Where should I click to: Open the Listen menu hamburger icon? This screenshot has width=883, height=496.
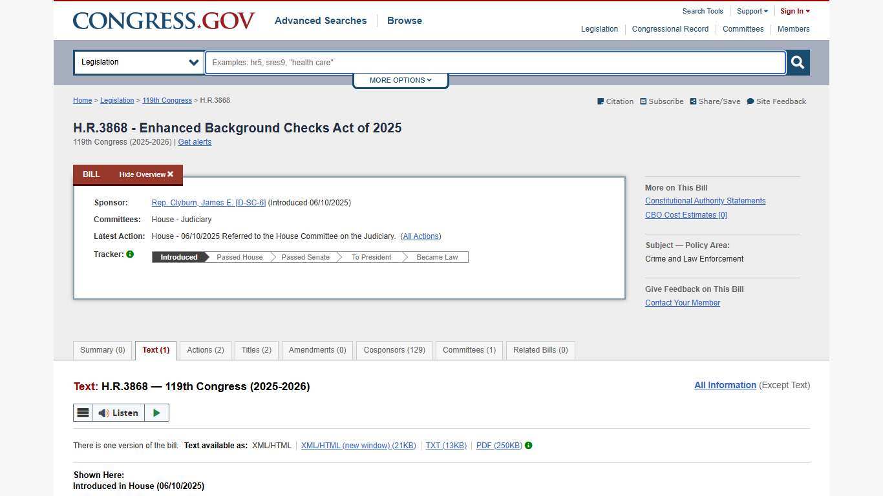coord(83,413)
